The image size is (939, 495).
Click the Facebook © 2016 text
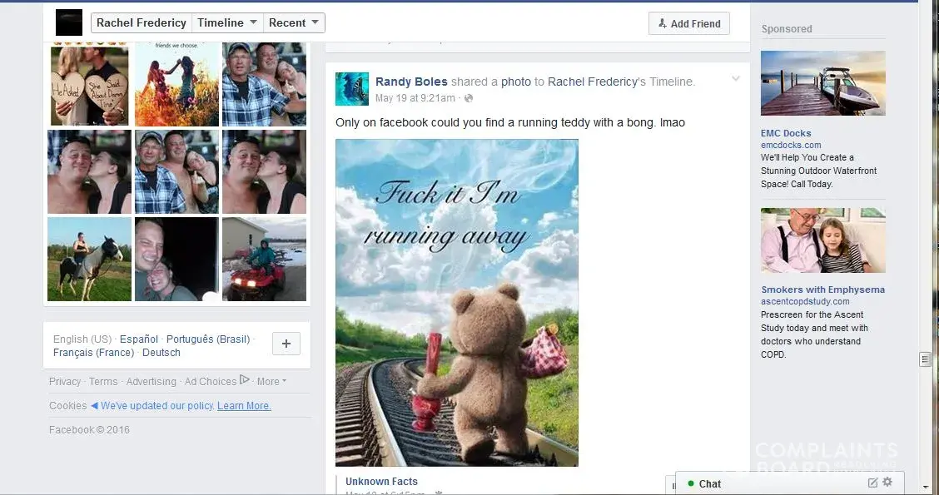[89, 429]
